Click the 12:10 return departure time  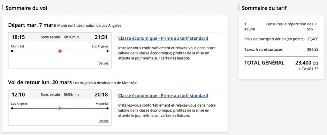pos(18,95)
